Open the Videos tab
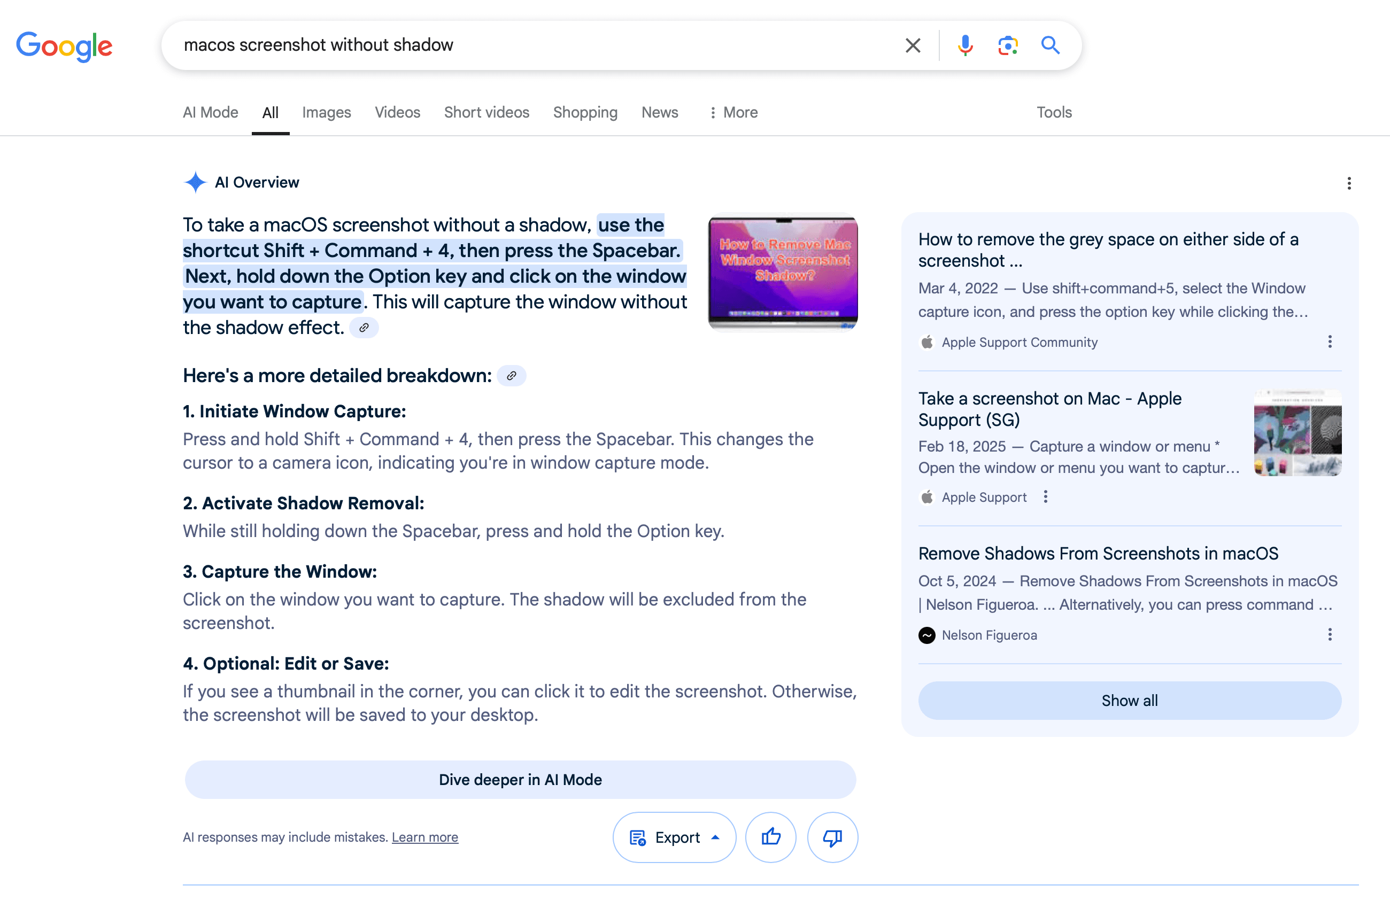This screenshot has height=901, width=1390. click(397, 112)
